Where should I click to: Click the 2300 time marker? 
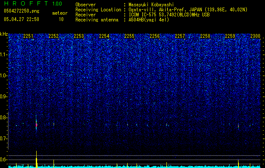(255, 36)
